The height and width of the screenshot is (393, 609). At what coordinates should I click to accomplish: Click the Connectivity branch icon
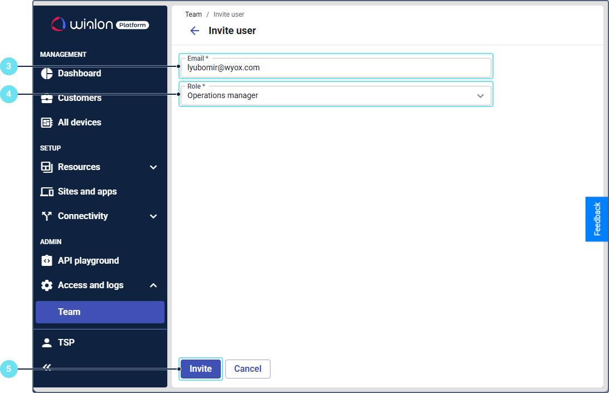coord(47,216)
